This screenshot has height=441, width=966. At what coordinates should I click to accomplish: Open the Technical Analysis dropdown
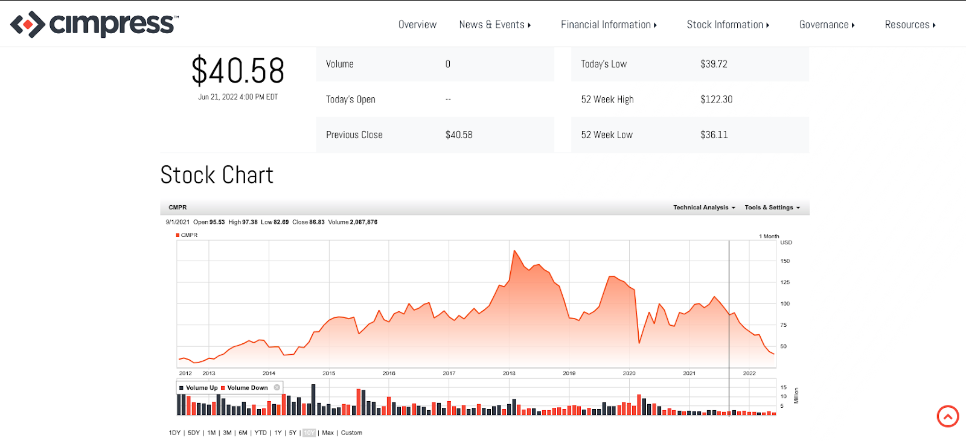pyautogui.click(x=704, y=208)
